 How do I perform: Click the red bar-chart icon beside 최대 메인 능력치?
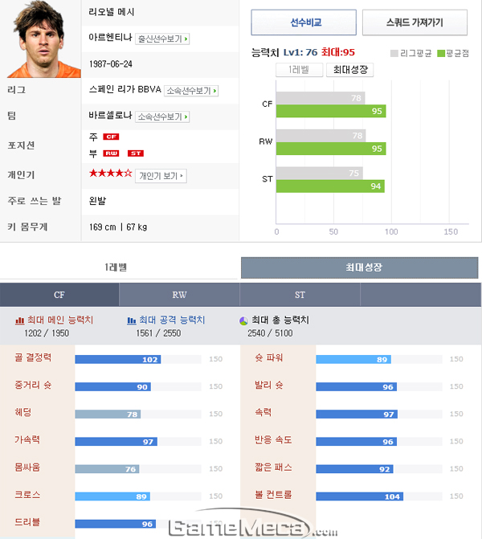point(19,321)
